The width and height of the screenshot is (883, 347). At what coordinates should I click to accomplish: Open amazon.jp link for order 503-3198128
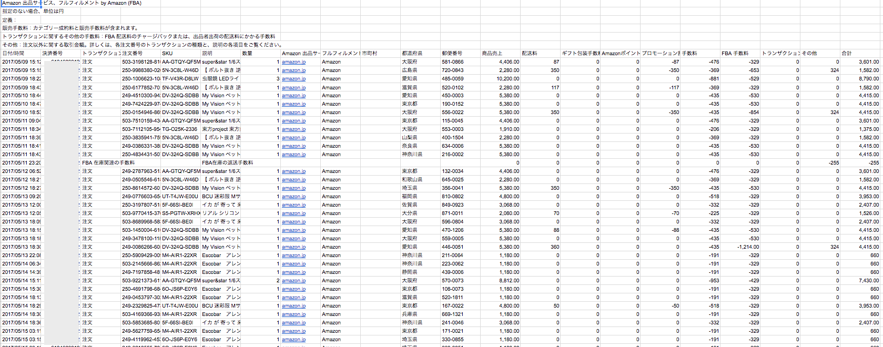(293, 62)
